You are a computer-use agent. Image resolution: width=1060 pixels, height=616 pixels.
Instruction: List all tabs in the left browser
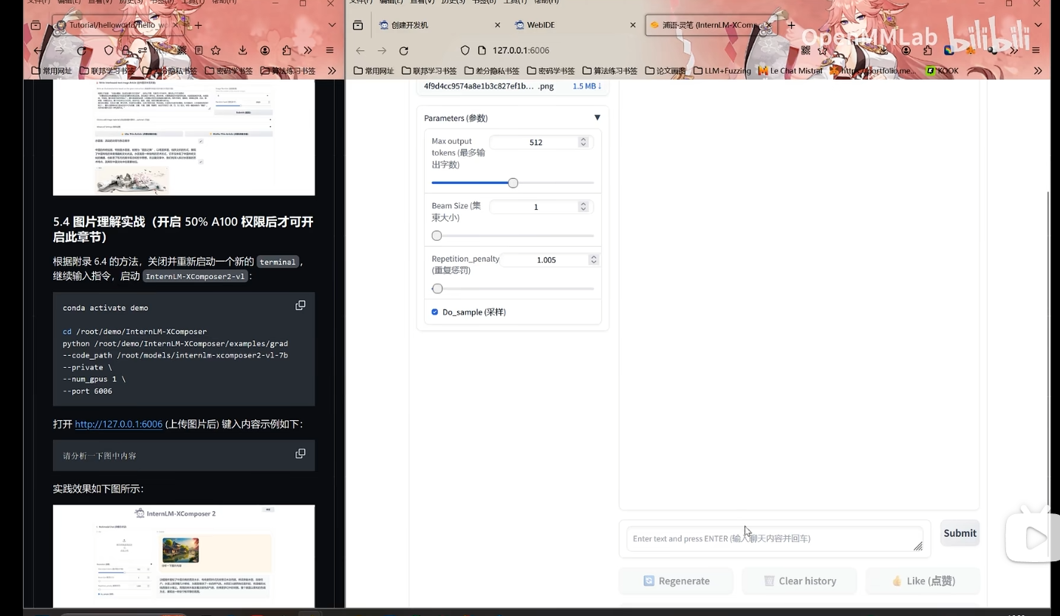(332, 25)
